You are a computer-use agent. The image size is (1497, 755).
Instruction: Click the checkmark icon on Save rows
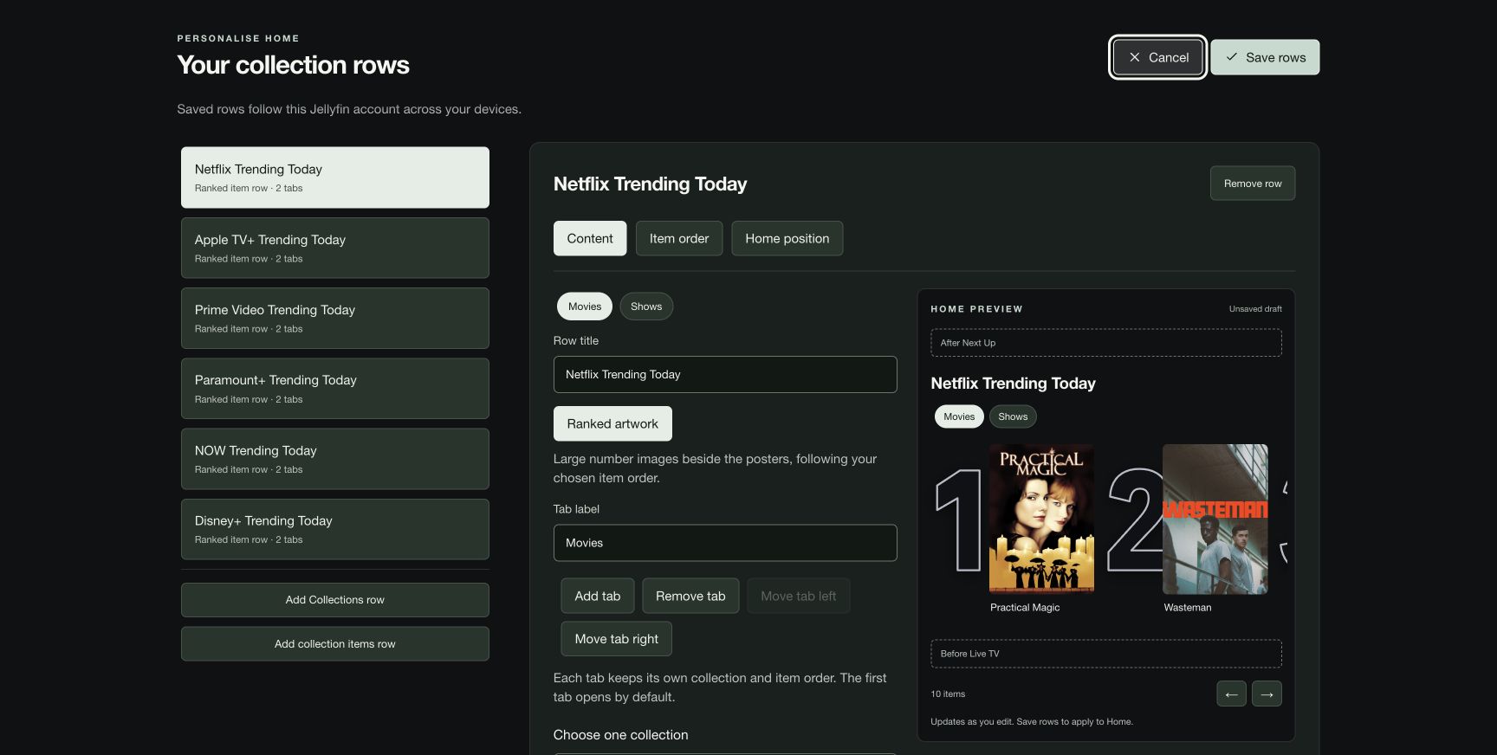(x=1231, y=57)
